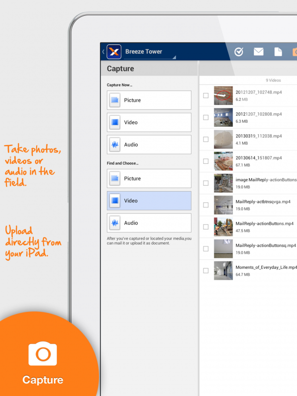Check the box for 20130614_151807.mp4

[x=206, y=161]
